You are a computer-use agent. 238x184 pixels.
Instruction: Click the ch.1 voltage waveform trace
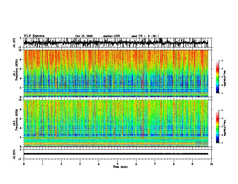coord(116,43)
